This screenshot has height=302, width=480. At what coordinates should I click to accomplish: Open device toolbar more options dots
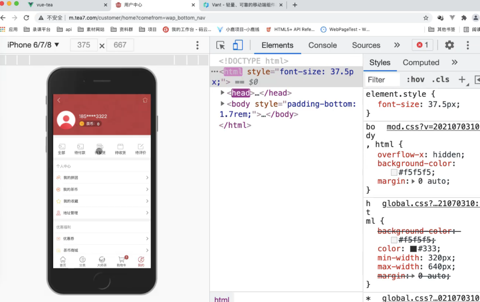(x=198, y=45)
